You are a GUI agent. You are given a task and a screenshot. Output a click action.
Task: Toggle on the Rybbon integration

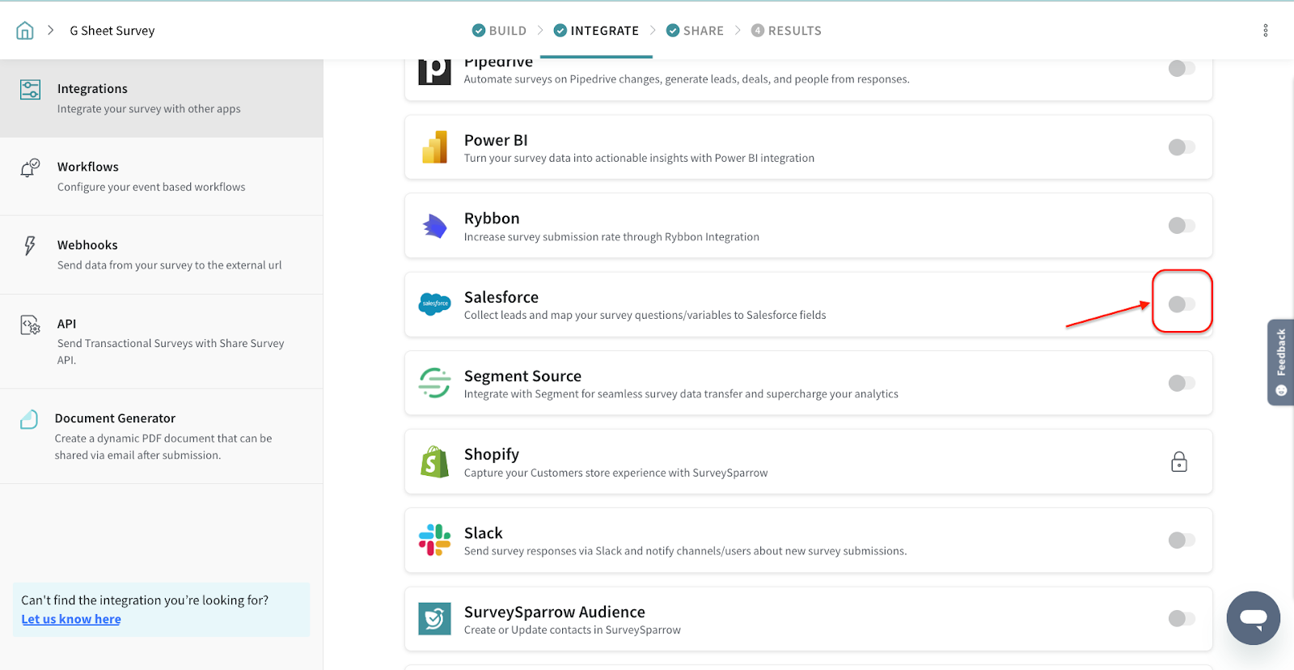1181,226
